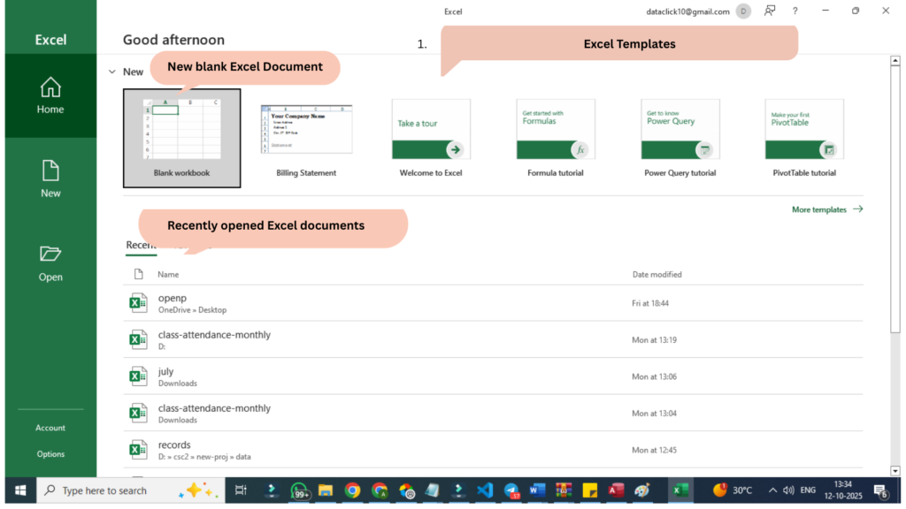Collapse the New section chevron
Viewport: 906px width, 509px height.
point(111,72)
